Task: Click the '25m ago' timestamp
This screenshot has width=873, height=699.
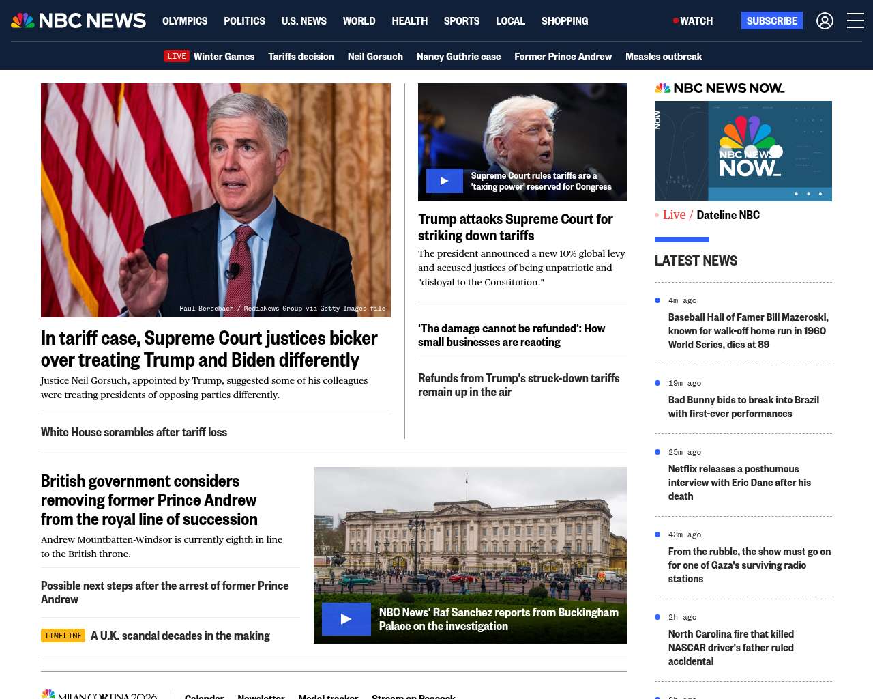Action: [x=685, y=452]
